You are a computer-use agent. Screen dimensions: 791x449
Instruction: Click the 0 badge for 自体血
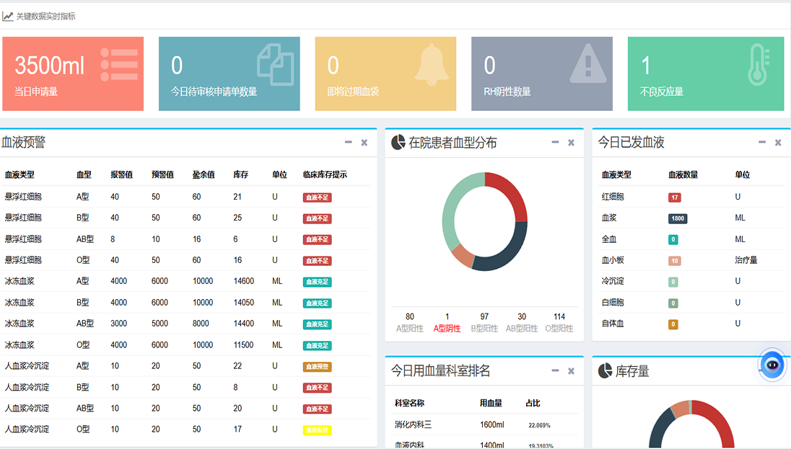(x=673, y=324)
